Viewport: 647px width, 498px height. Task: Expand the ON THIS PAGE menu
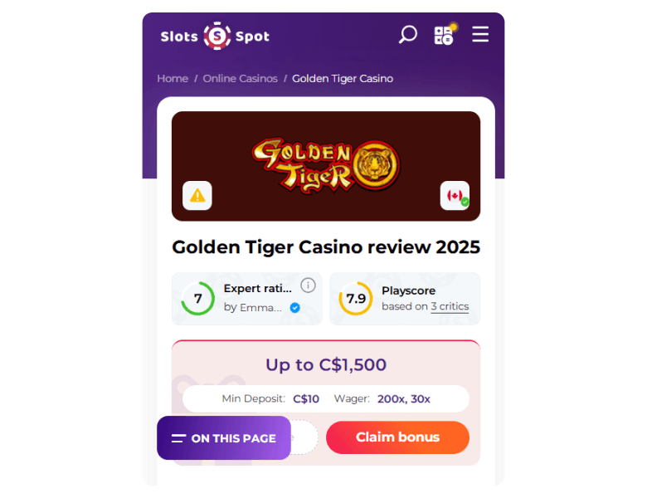[x=224, y=437]
